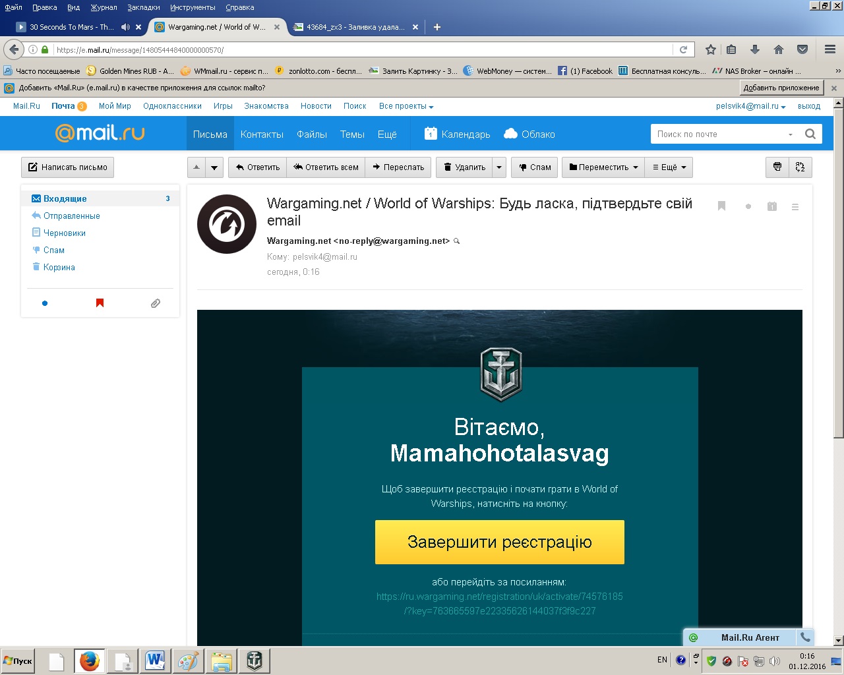The height and width of the screenshot is (675, 844).
Task: Search sender with magnifier next to address
Action: [456, 241]
